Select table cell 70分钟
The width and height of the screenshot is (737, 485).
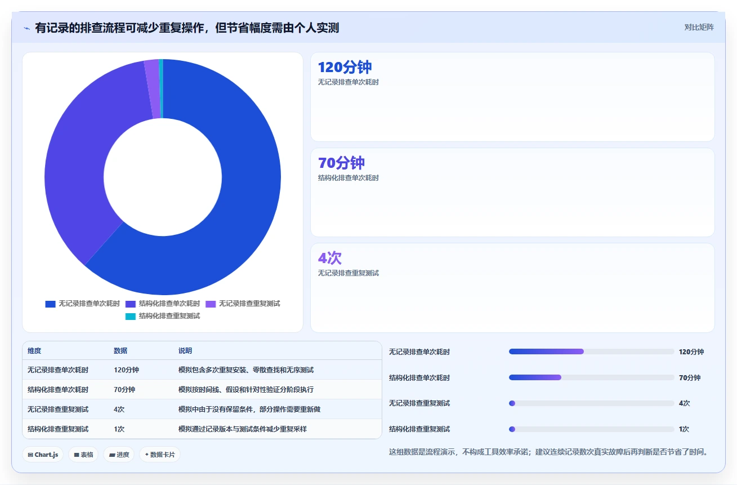[x=124, y=390]
